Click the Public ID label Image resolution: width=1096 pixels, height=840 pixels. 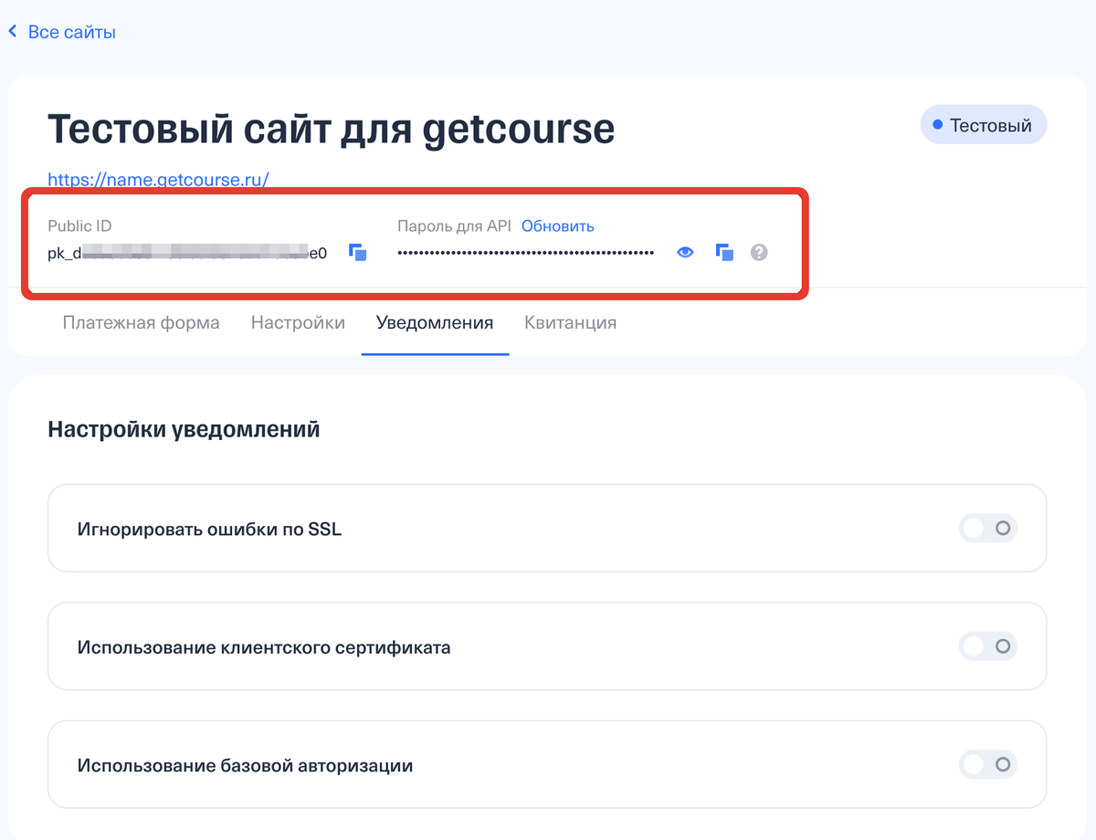click(79, 226)
